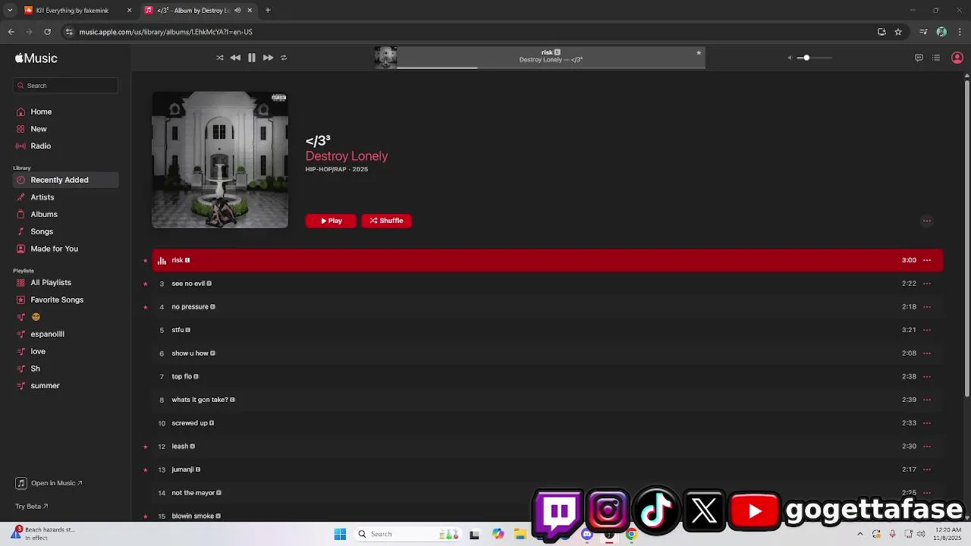
Task: Reload the page in Chrome
Action: 47,32
